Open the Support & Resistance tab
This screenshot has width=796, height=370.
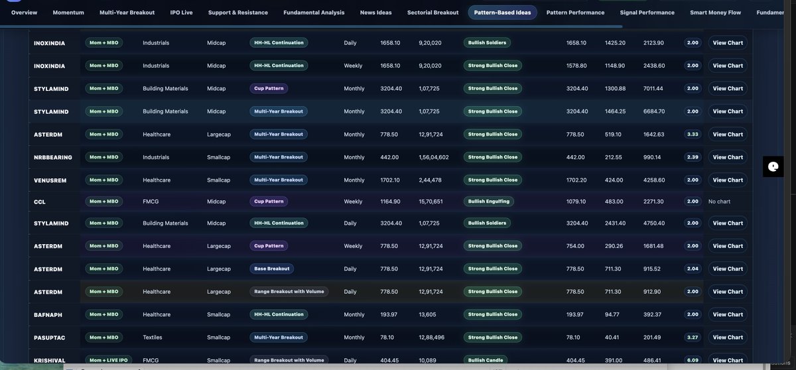pyautogui.click(x=238, y=13)
